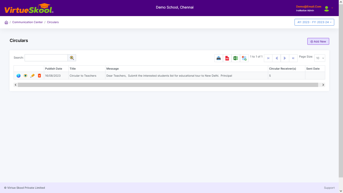The width and height of the screenshot is (343, 193).
Task: Open the Page Size dropdown
Action: point(320,58)
